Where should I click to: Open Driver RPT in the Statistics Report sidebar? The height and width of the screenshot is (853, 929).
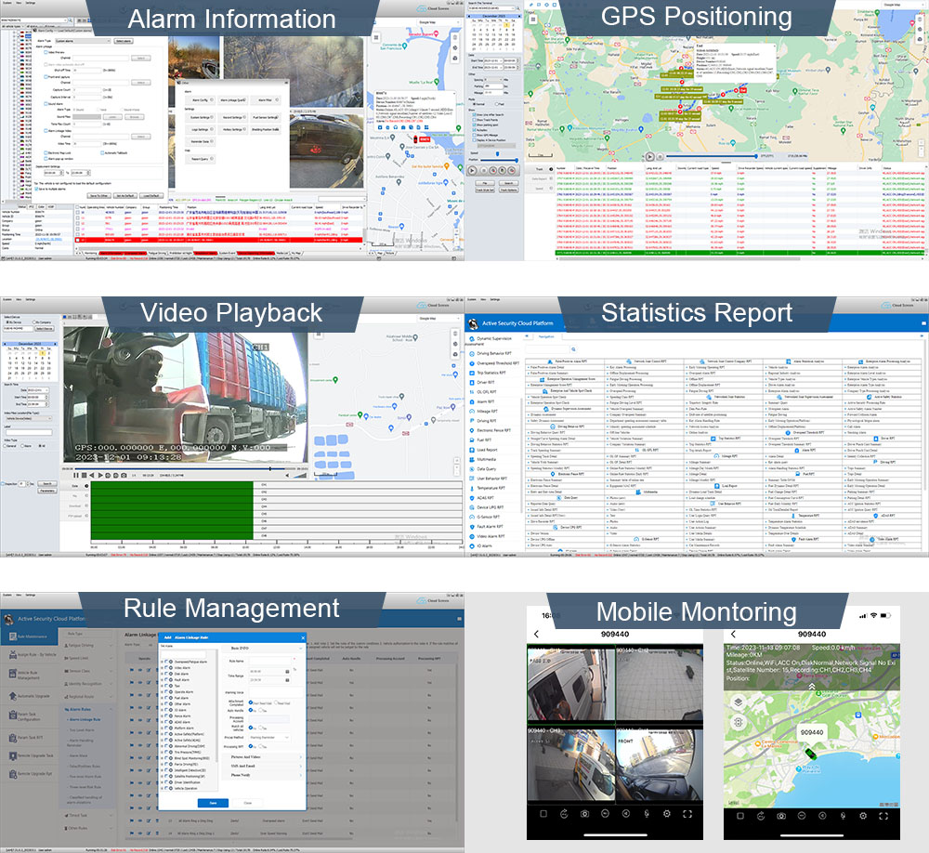tap(486, 382)
